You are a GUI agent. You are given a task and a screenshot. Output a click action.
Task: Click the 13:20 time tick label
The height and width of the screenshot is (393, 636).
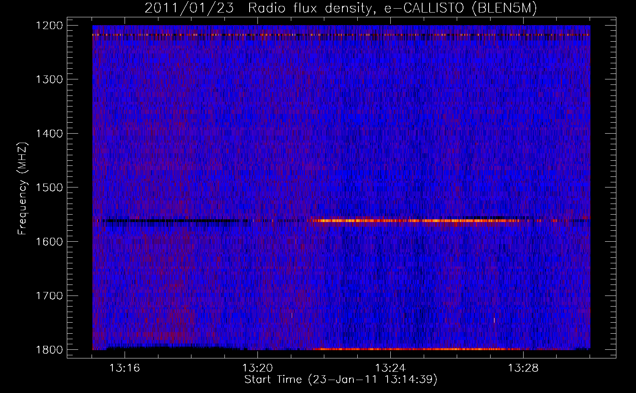(x=257, y=368)
